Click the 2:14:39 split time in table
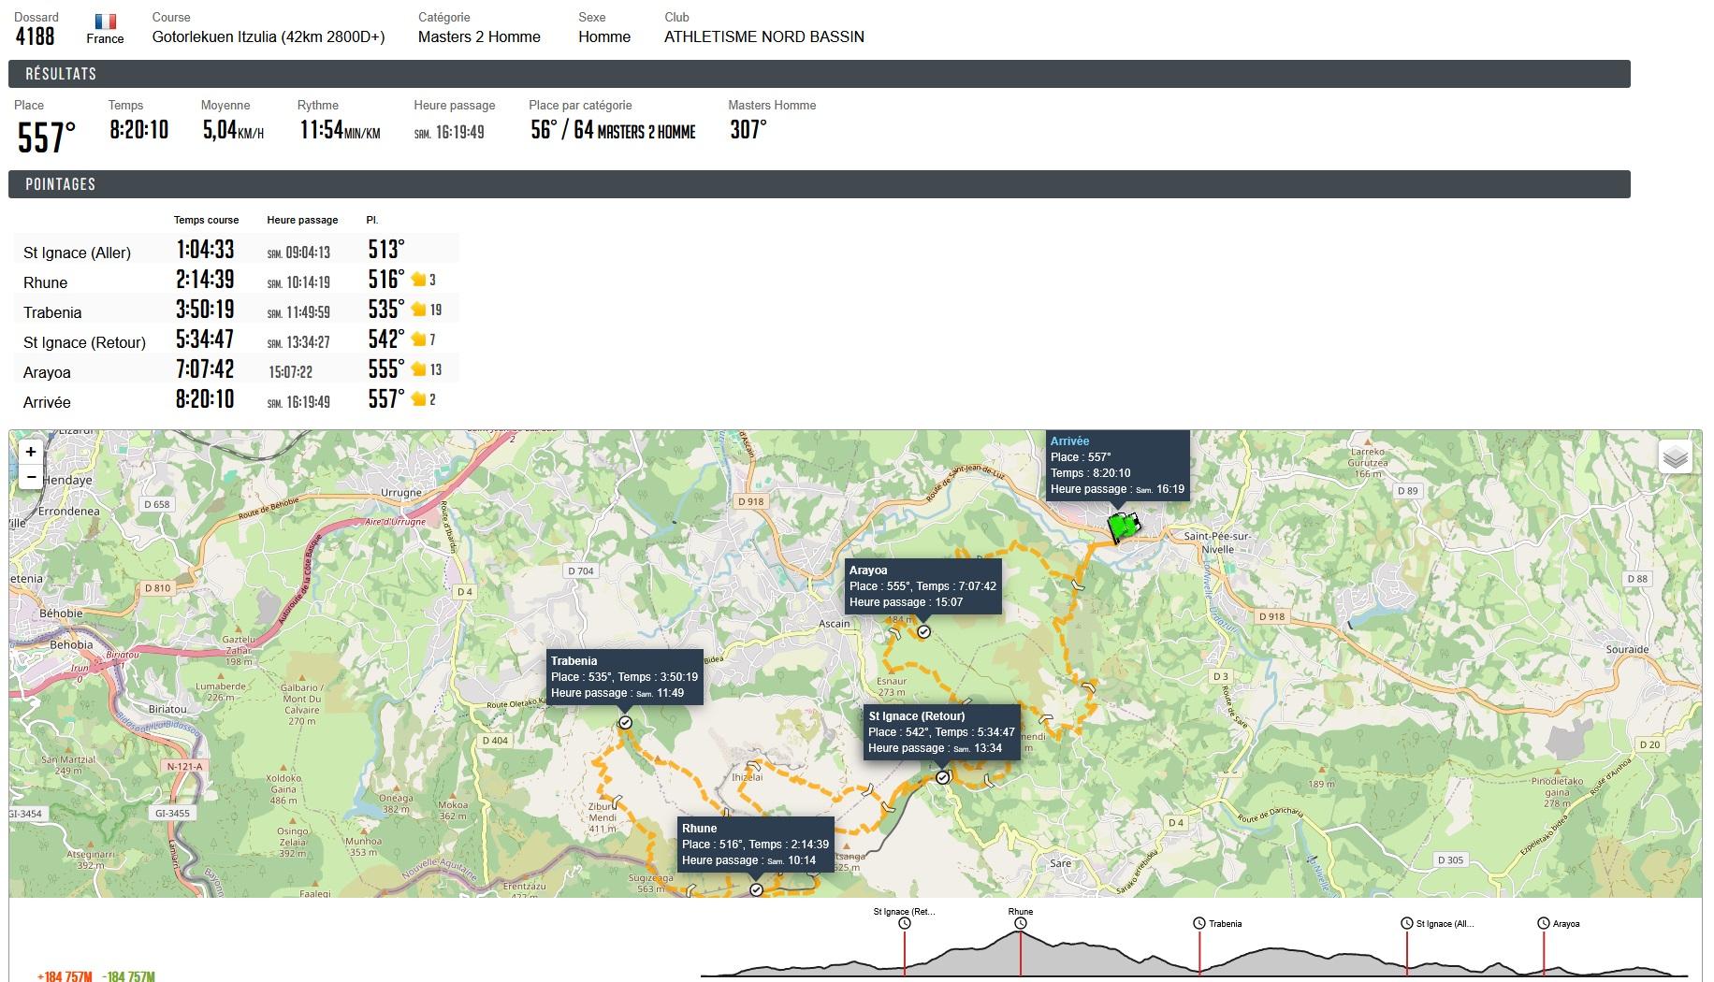 coord(205,279)
